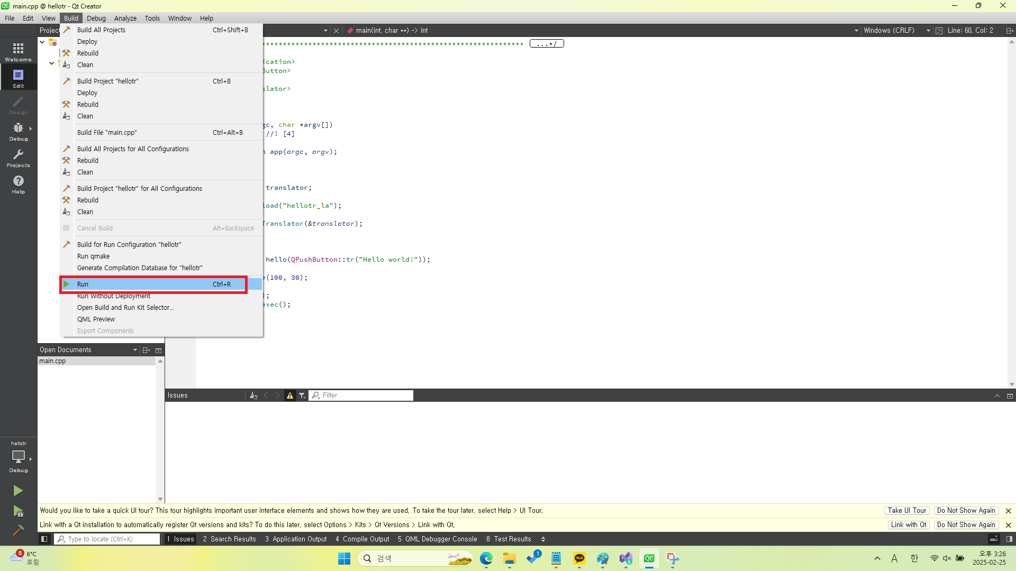The height and width of the screenshot is (571, 1016).
Task: Click the green Run button in sidebar
Action: [x=18, y=491]
